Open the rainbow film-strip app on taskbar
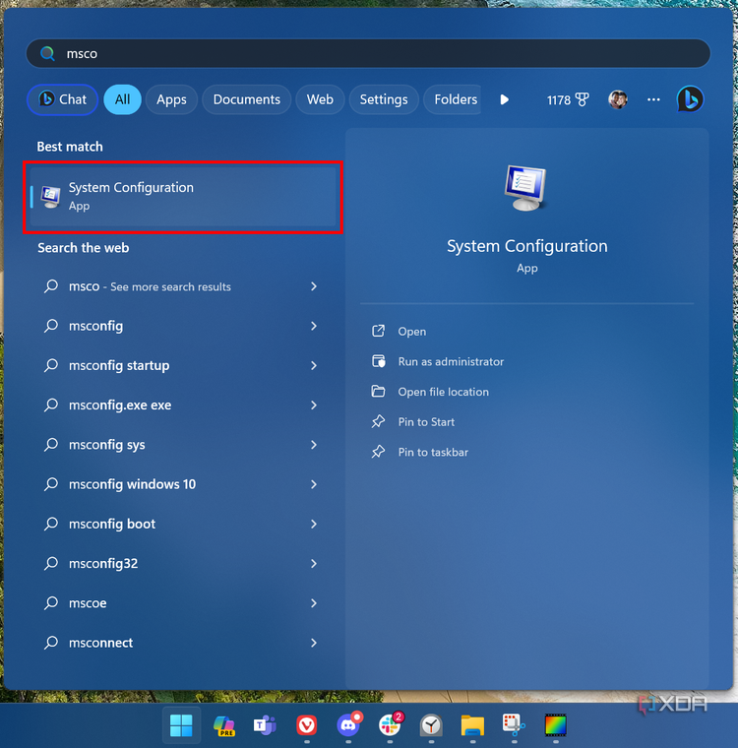 point(555,725)
